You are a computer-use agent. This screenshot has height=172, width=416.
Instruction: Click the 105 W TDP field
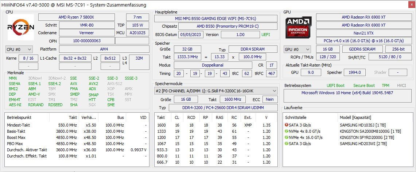[137, 25]
